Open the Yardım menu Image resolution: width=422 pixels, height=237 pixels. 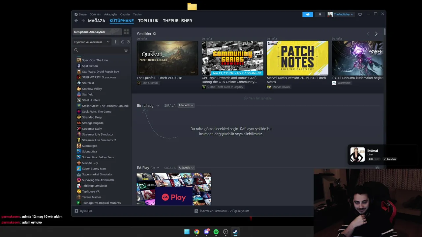click(137, 14)
